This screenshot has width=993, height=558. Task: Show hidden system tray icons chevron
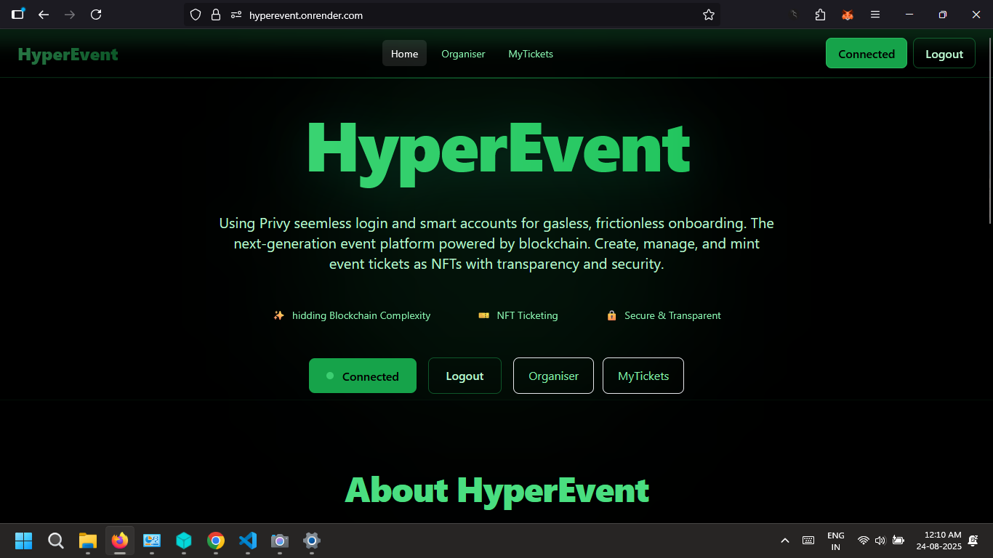[785, 541]
